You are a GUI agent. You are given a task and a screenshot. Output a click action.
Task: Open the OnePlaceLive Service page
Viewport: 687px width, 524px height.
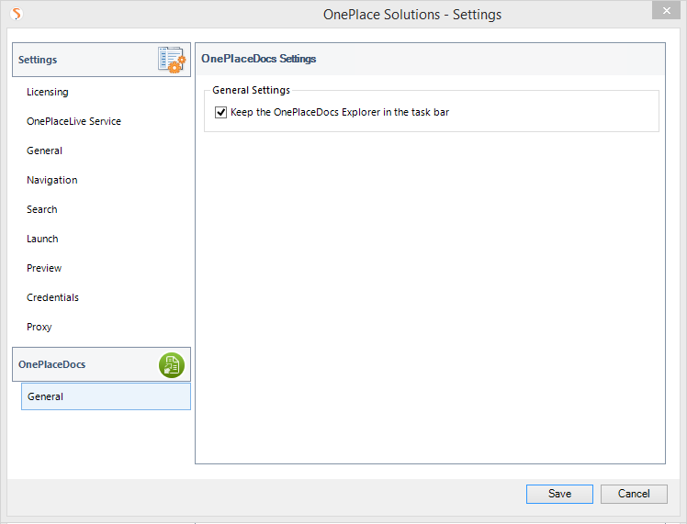pos(73,121)
